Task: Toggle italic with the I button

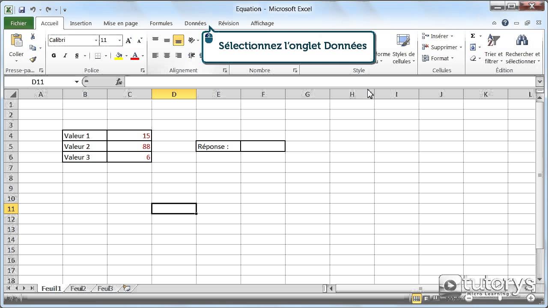Action: coord(65,56)
